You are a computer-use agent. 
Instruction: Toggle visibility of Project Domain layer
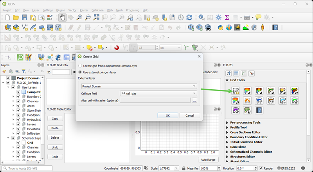point(8,78)
